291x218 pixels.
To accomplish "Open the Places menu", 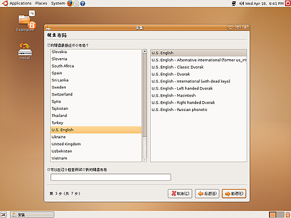I will (x=41, y=3).
